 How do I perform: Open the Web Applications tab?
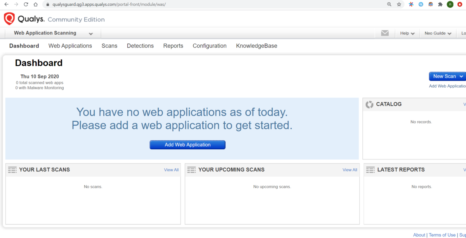click(70, 46)
